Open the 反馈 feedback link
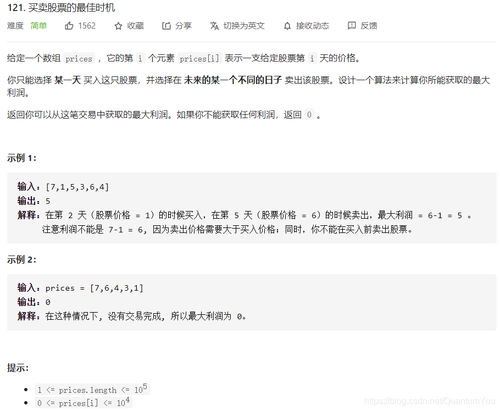Screen dimensions: 500x411 [x=369, y=25]
